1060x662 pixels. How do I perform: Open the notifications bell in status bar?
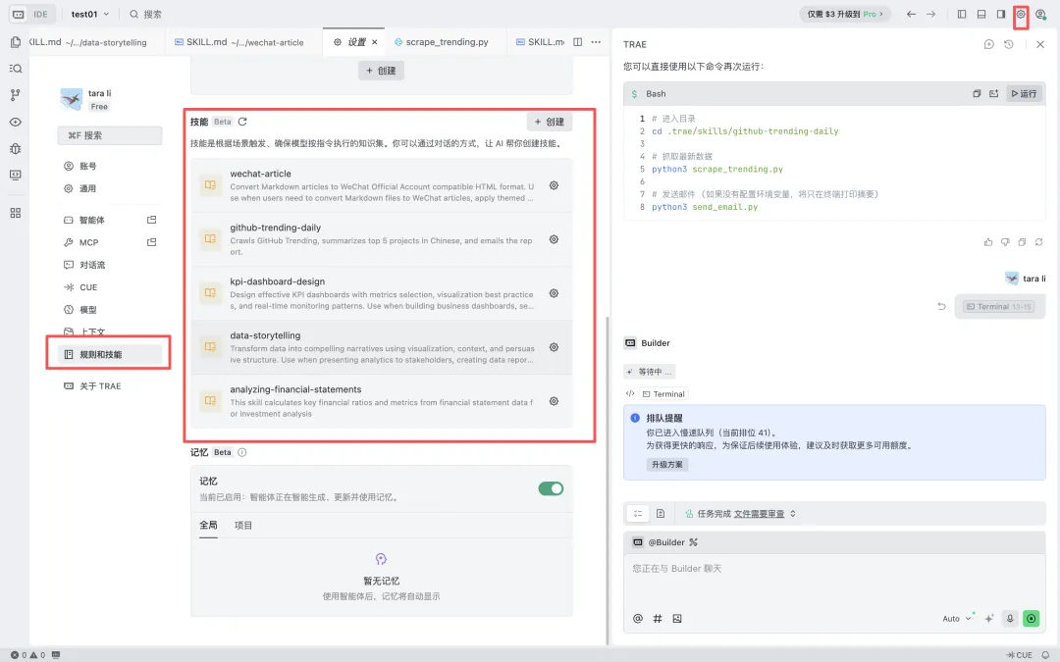coord(1045,654)
